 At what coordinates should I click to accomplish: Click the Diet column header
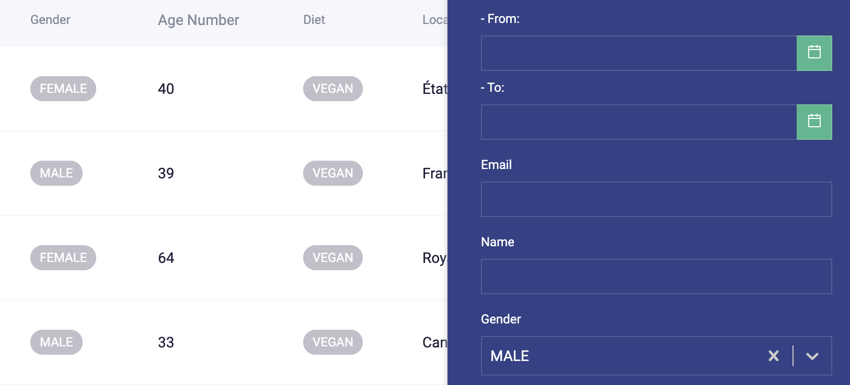pyautogui.click(x=314, y=20)
